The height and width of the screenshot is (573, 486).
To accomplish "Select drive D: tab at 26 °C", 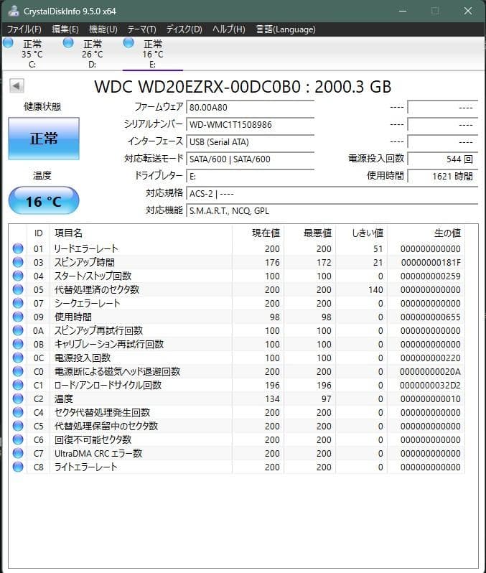I will pos(92,54).
